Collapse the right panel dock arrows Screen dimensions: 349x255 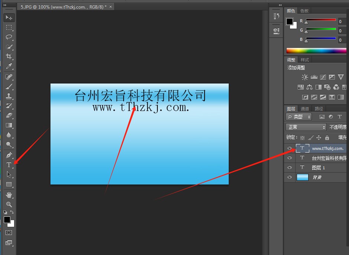pyautogui.click(x=280, y=5)
